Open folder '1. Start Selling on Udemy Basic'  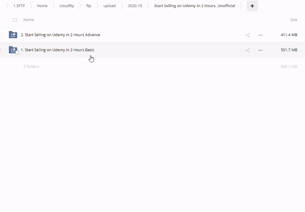coord(57,50)
